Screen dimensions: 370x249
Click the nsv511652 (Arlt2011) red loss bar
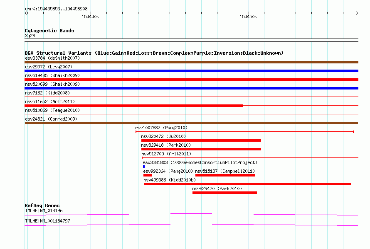click(x=134, y=106)
